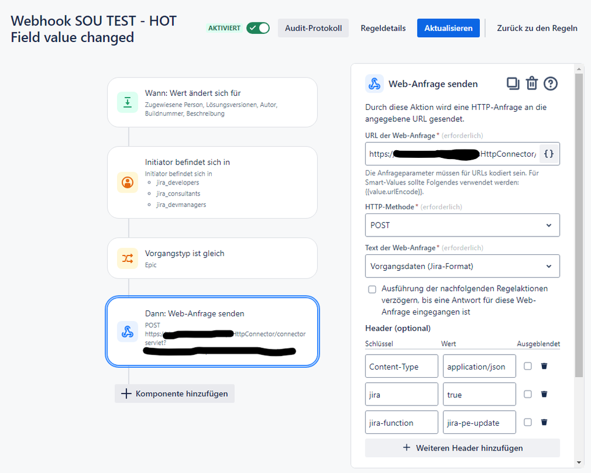
Task: Delete the action using the trash icon
Action: tap(532, 83)
